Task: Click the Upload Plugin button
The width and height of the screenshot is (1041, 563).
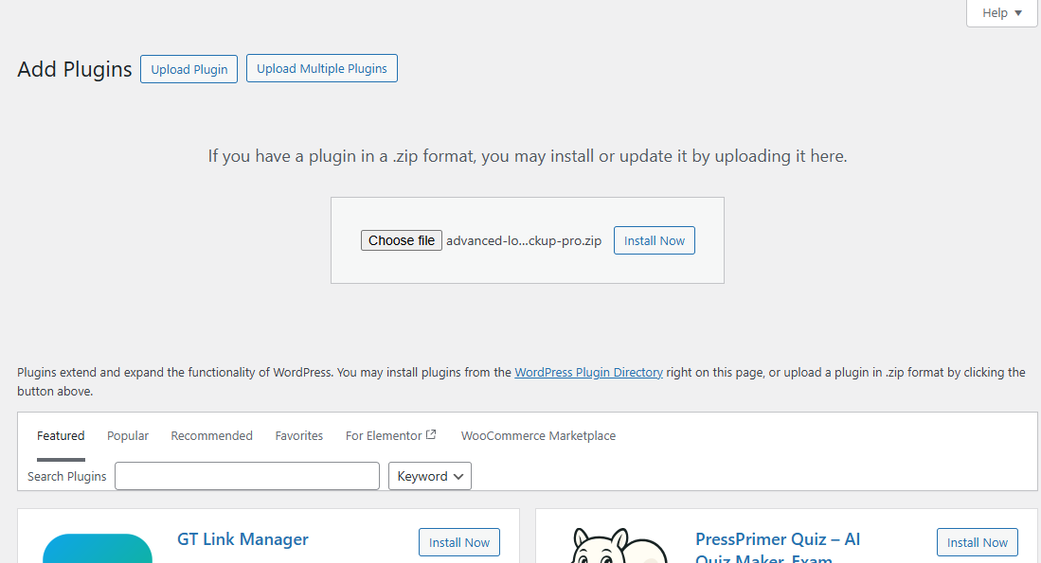Action: pos(189,69)
